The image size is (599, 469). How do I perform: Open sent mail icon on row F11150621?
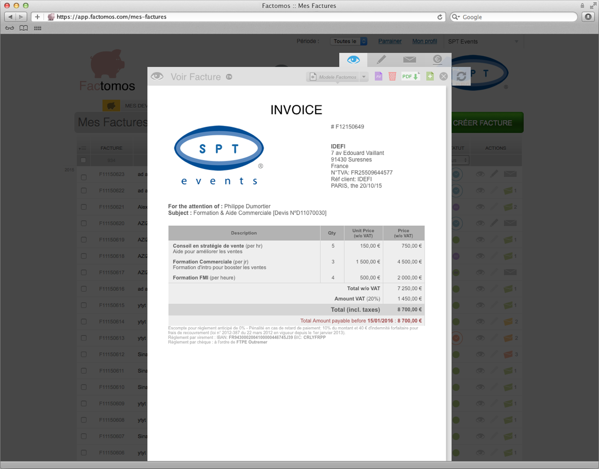coord(508,207)
